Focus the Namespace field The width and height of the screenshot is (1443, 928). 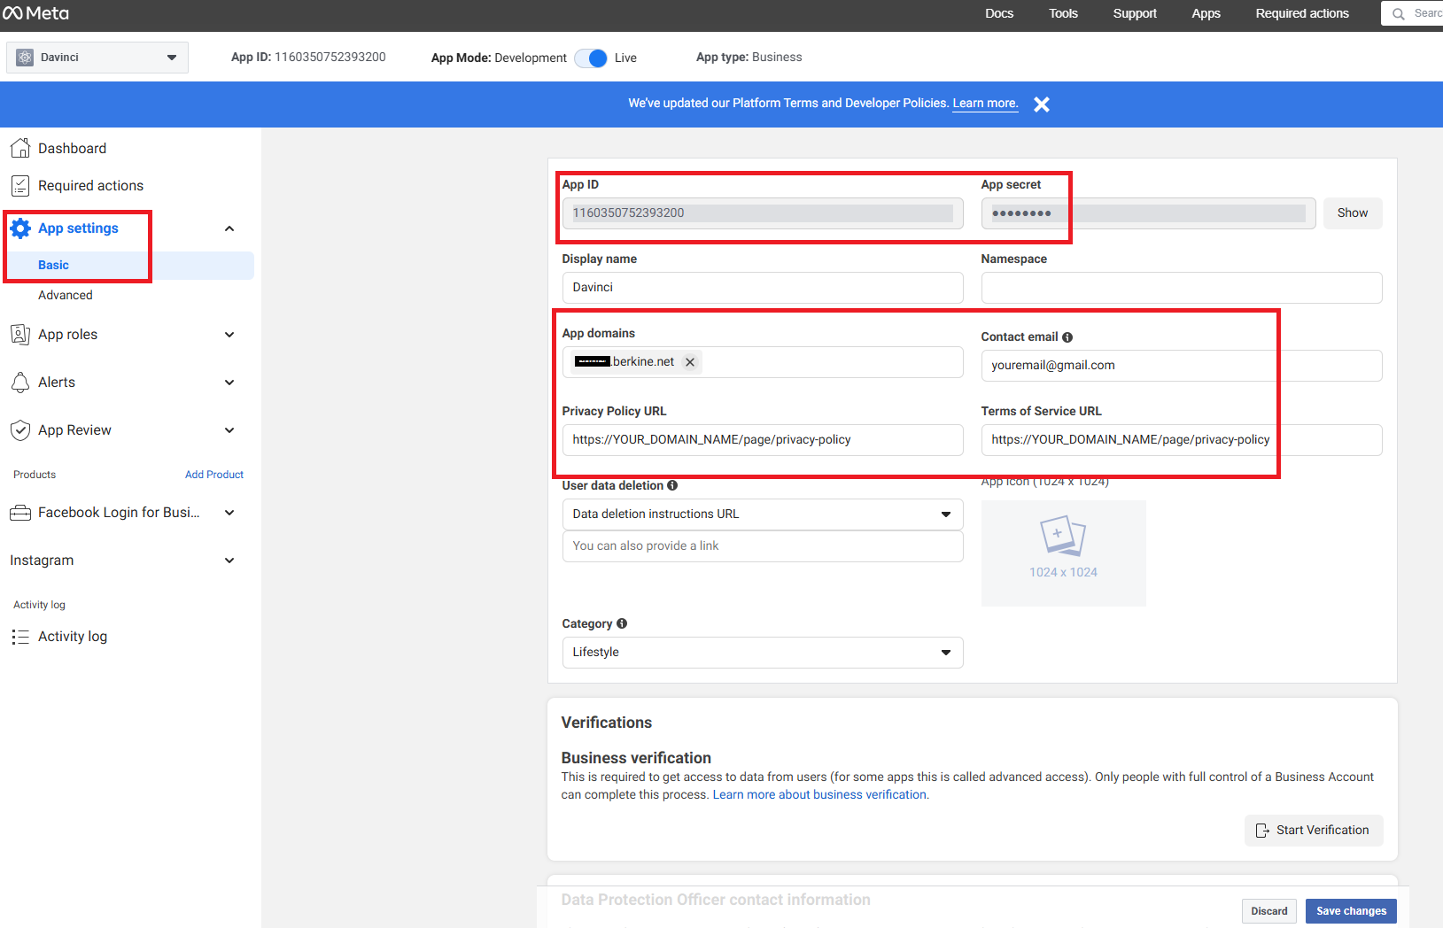(x=1182, y=288)
